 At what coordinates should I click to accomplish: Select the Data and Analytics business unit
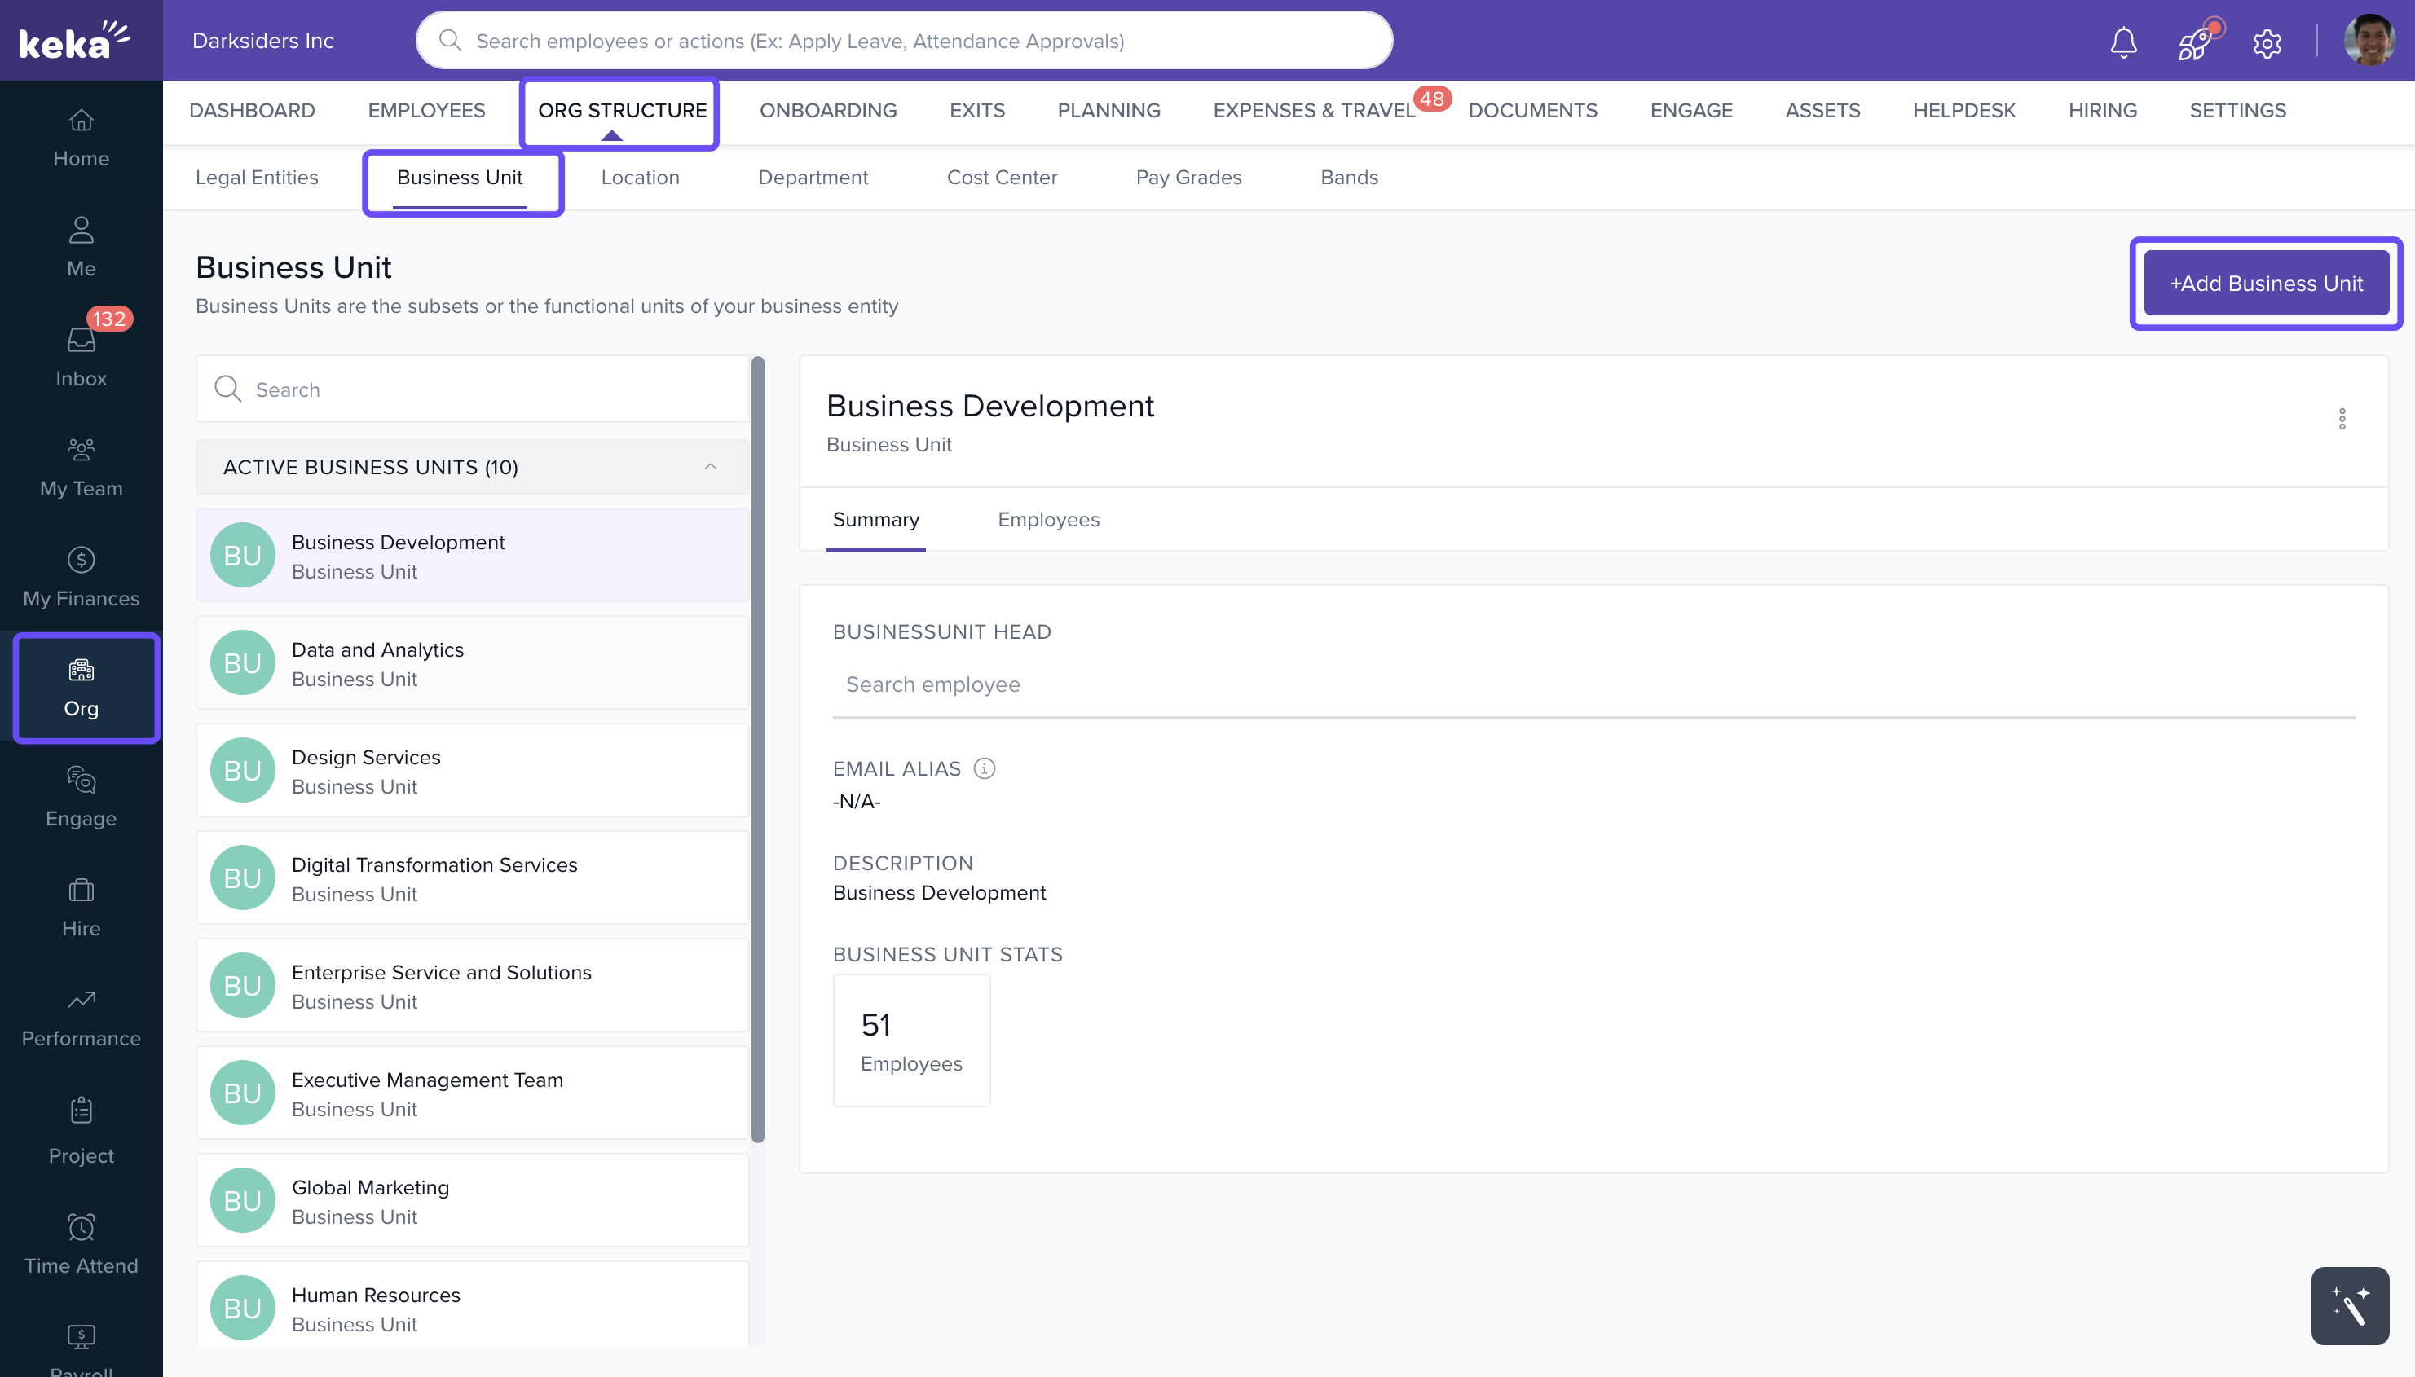pos(472,663)
